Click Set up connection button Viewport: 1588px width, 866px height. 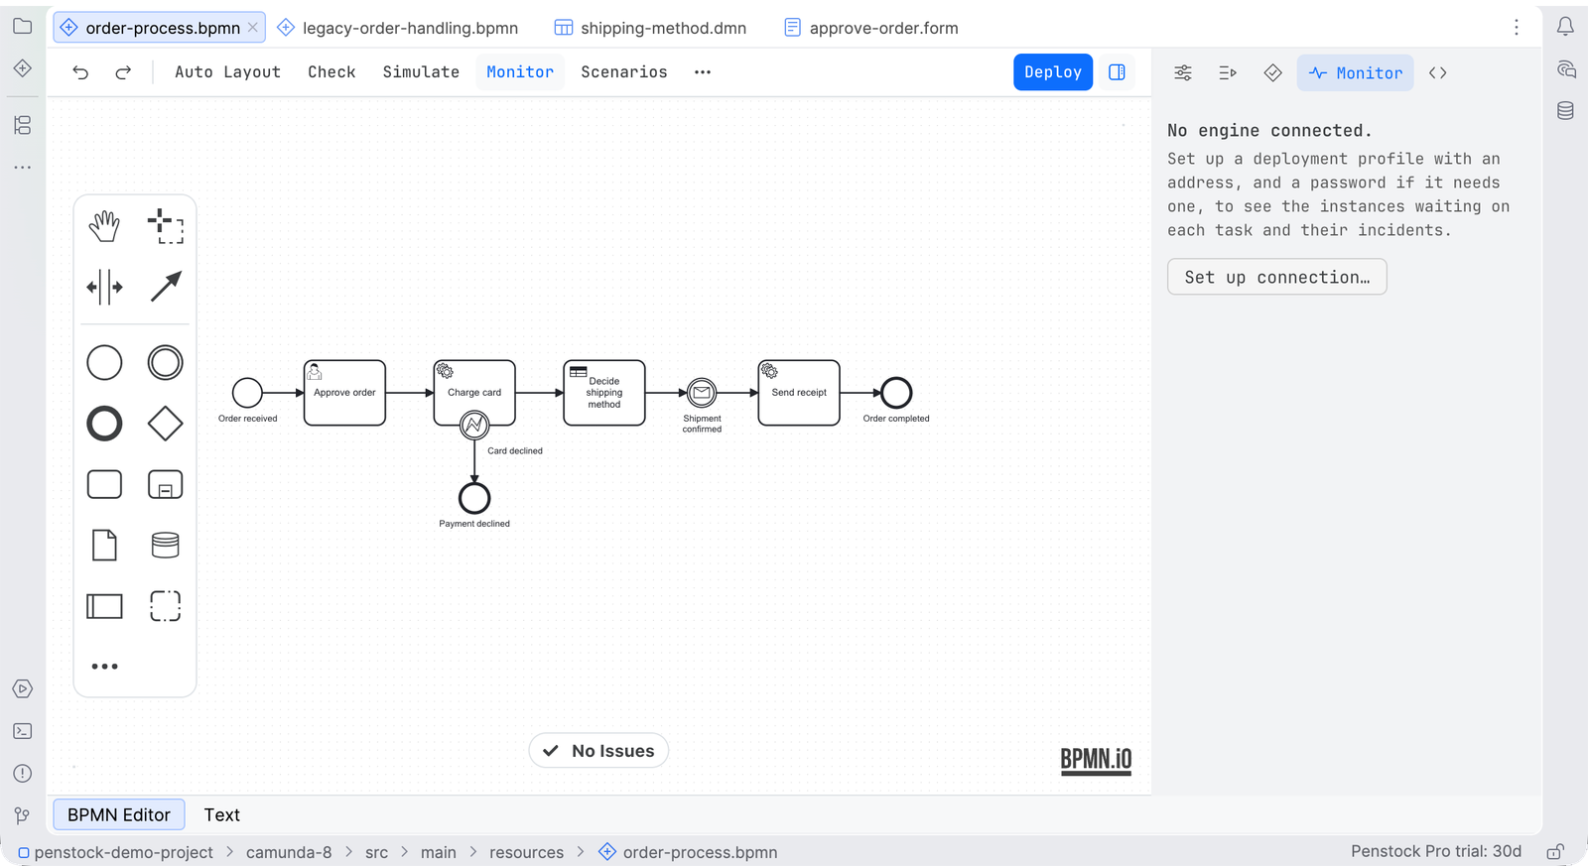point(1277,278)
